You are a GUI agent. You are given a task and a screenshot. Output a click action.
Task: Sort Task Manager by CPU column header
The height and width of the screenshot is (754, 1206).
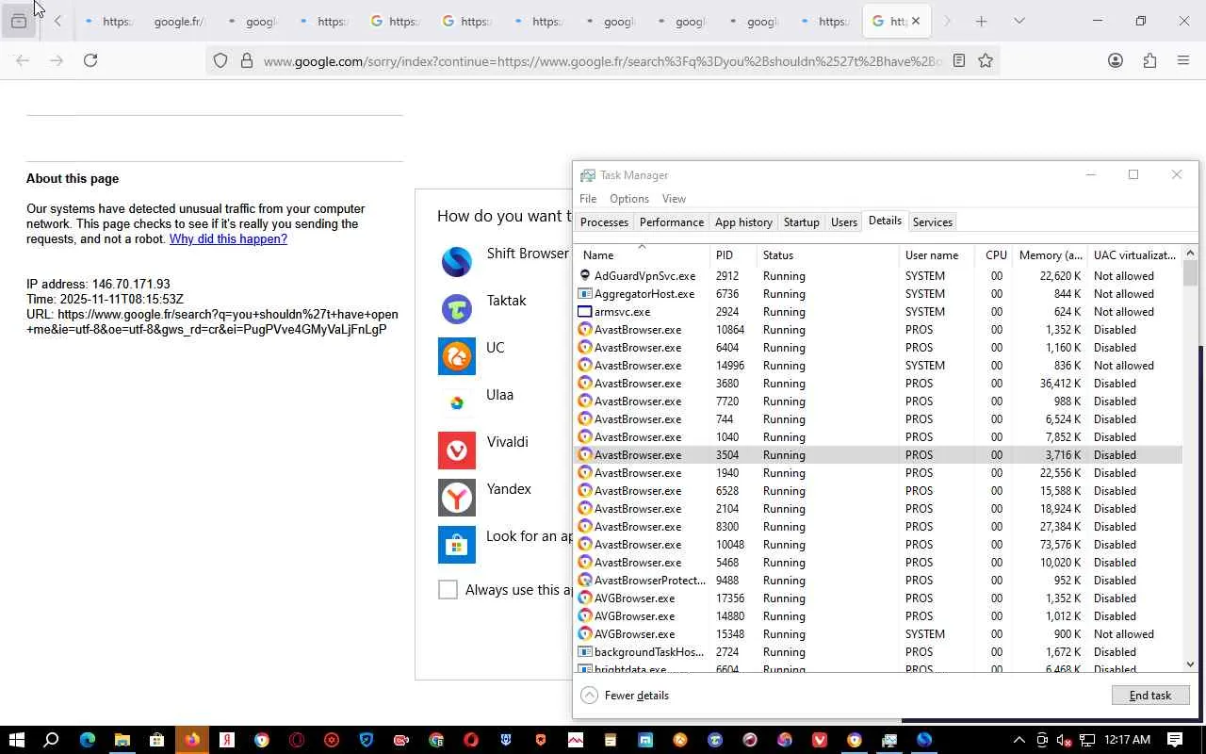tap(994, 254)
